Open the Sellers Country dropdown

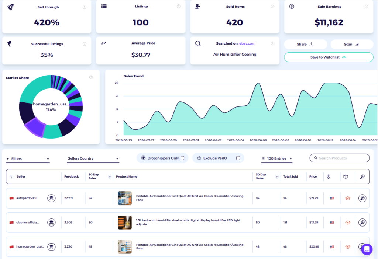[x=93, y=158]
